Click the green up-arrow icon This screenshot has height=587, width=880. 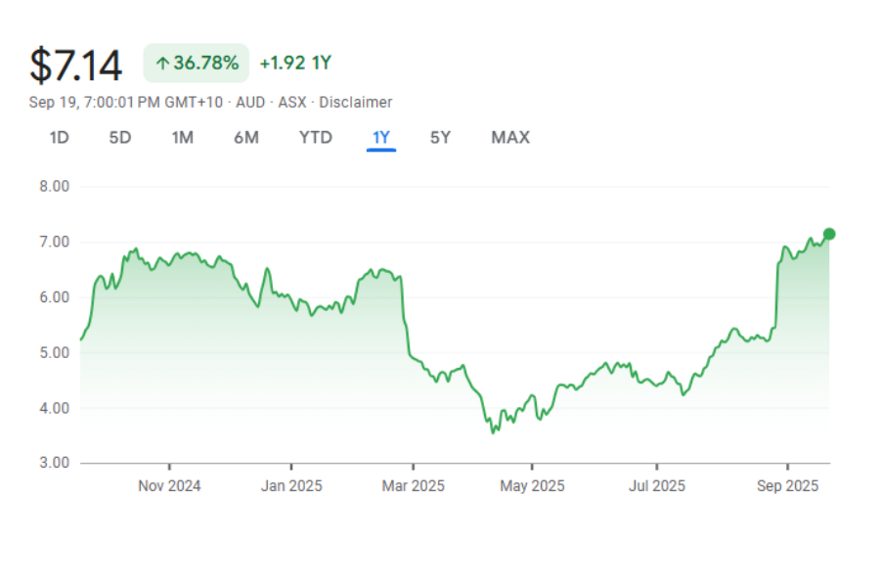tap(162, 64)
